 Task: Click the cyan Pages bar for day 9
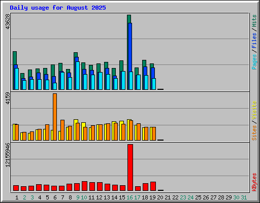click(x=78, y=76)
